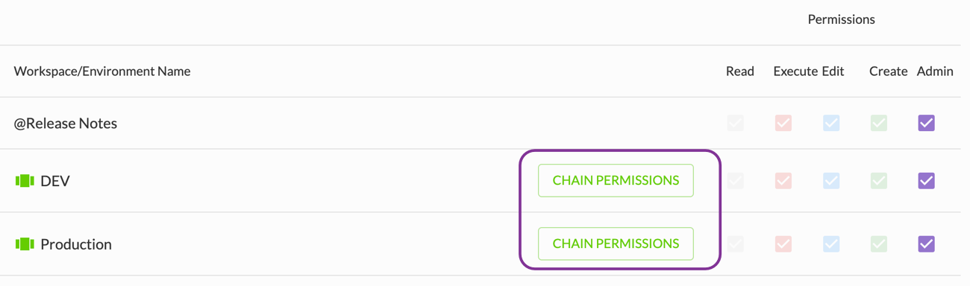Select the Production environment name
Image resolution: width=970 pixels, height=286 pixels.
(76, 244)
